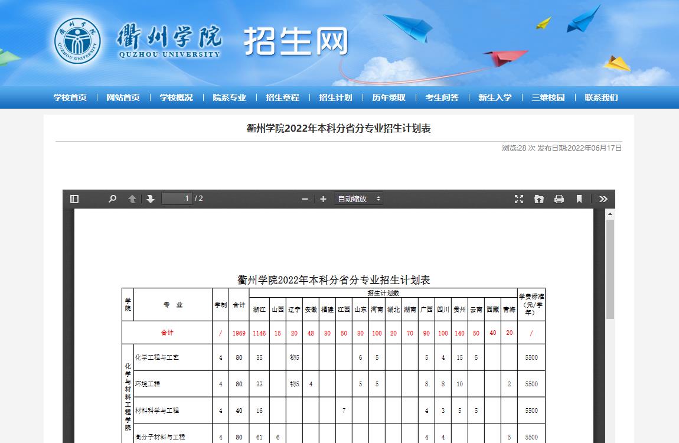Viewport: 679px width, 443px height.
Task: Open a file in PDF viewer
Action: tap(538, 199)
